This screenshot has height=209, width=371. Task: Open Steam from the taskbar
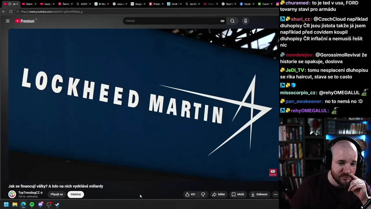click(57, 204)
